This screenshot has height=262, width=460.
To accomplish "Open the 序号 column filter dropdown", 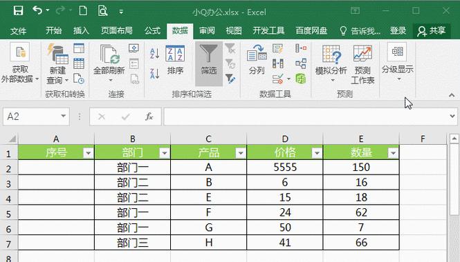I will pos(88,152).
